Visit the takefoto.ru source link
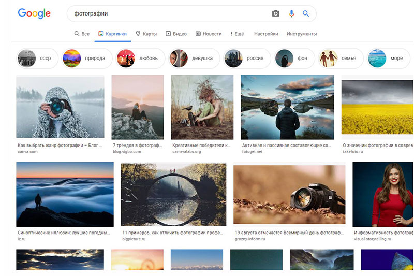The width and height of the screenshot is (414, 276). pos(353,152)
